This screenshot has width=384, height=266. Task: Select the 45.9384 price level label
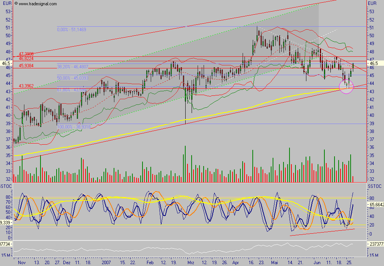[26, 65]
